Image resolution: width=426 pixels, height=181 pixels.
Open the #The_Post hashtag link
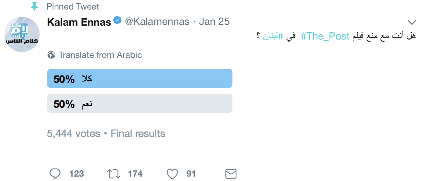tap(326, 36)
